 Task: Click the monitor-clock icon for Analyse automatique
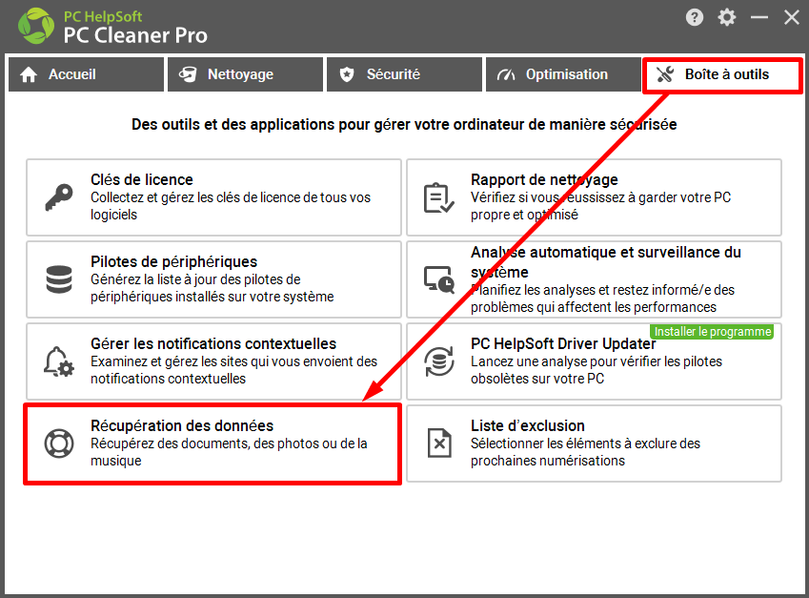438,279
